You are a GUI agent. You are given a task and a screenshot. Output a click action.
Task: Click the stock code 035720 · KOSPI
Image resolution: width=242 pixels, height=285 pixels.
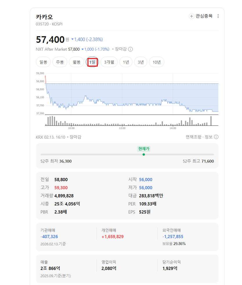[49, 24]
